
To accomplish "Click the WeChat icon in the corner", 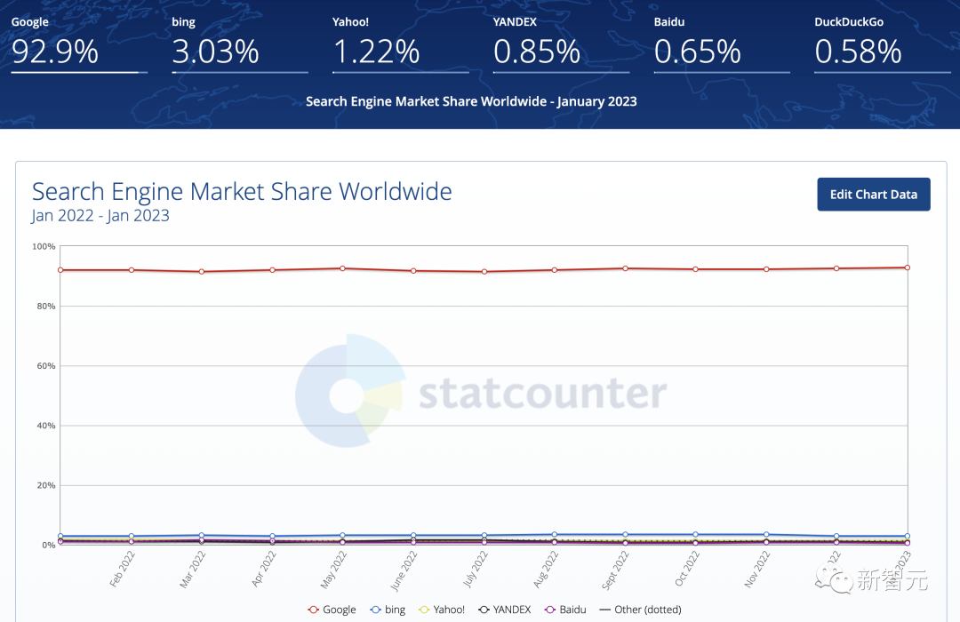I will pyautogui.click(x=840, y=581).
